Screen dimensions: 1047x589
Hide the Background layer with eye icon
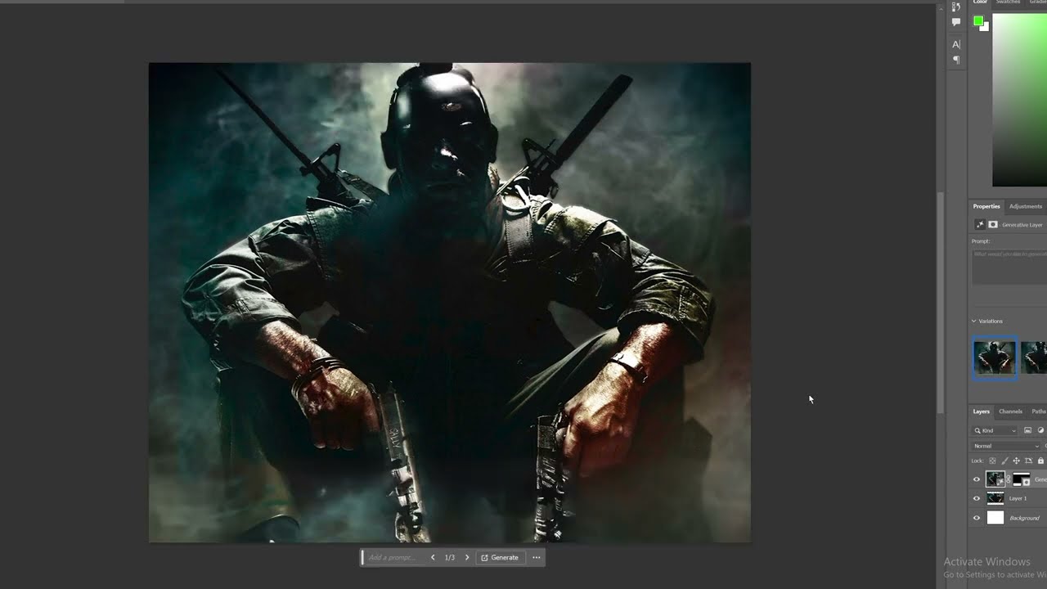point(977,518)
